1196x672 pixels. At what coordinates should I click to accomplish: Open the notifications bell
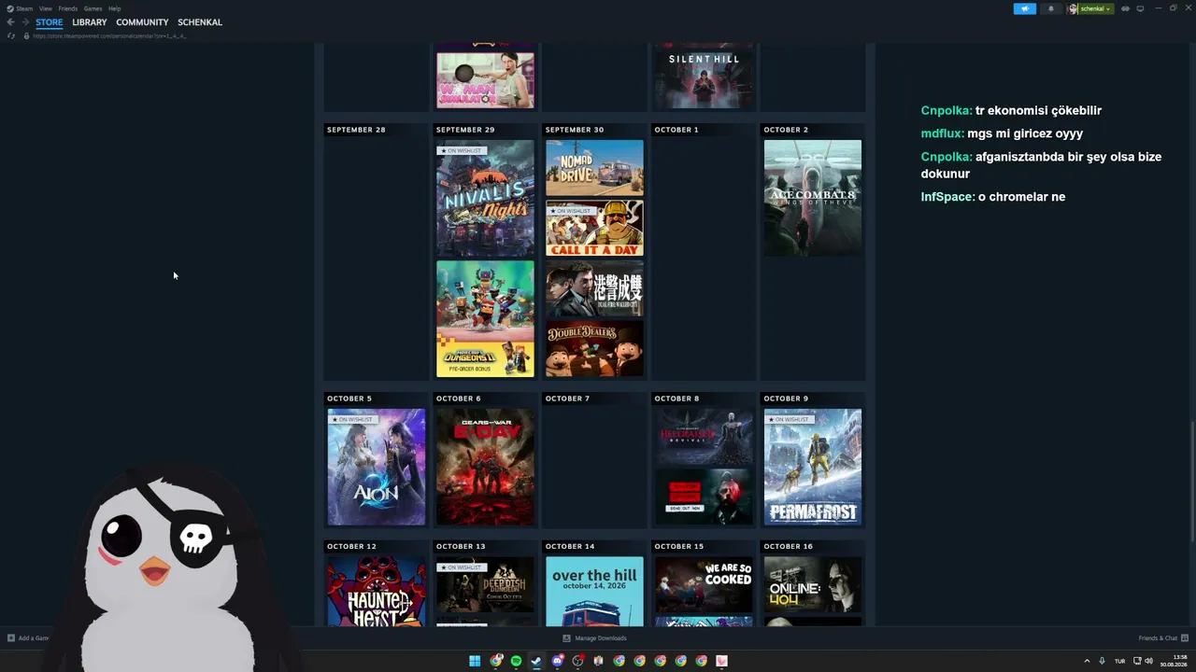(1050, 8)
